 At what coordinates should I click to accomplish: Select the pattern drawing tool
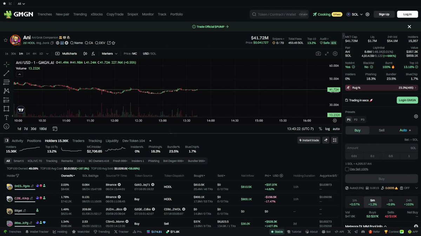[x=6, y=91]
